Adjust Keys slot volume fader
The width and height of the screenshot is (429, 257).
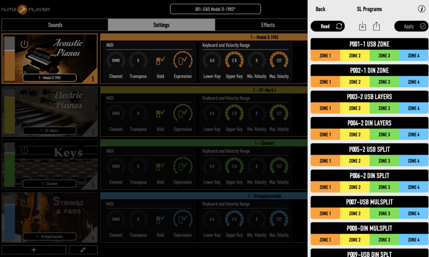[x=10, y=164]
